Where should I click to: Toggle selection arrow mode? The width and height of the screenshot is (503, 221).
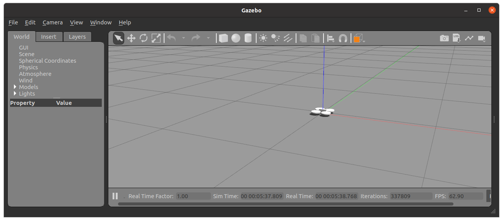point(119,38)
